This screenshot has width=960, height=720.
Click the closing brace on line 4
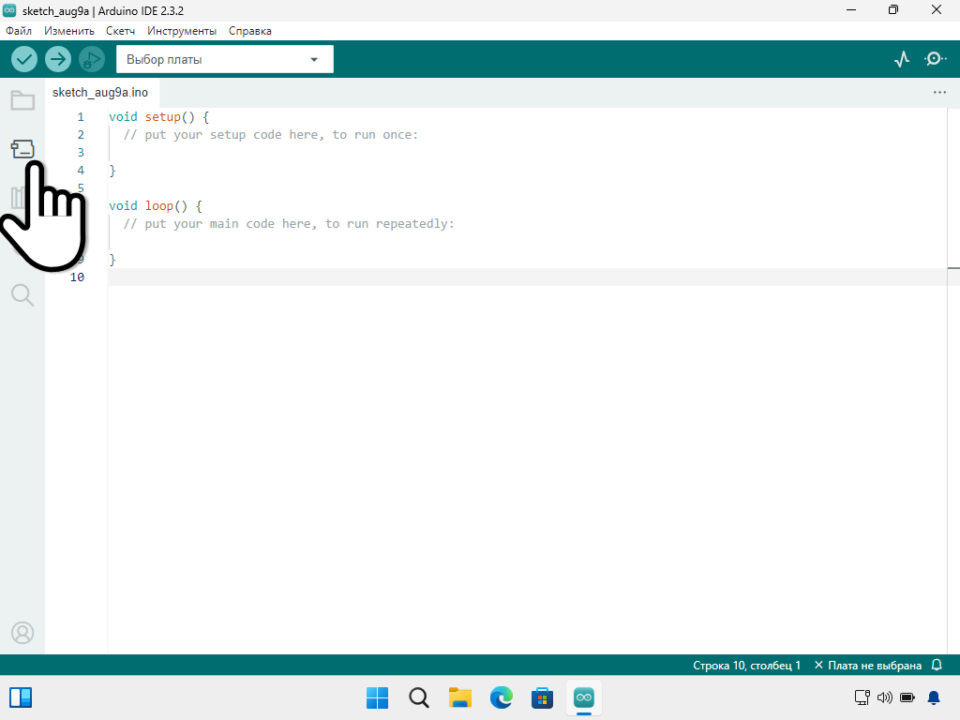112,171
